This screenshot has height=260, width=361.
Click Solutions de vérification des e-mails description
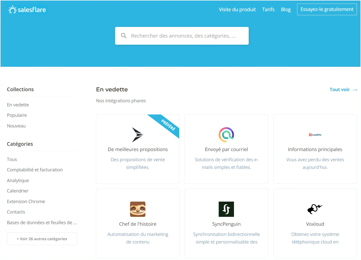[226, 163]
